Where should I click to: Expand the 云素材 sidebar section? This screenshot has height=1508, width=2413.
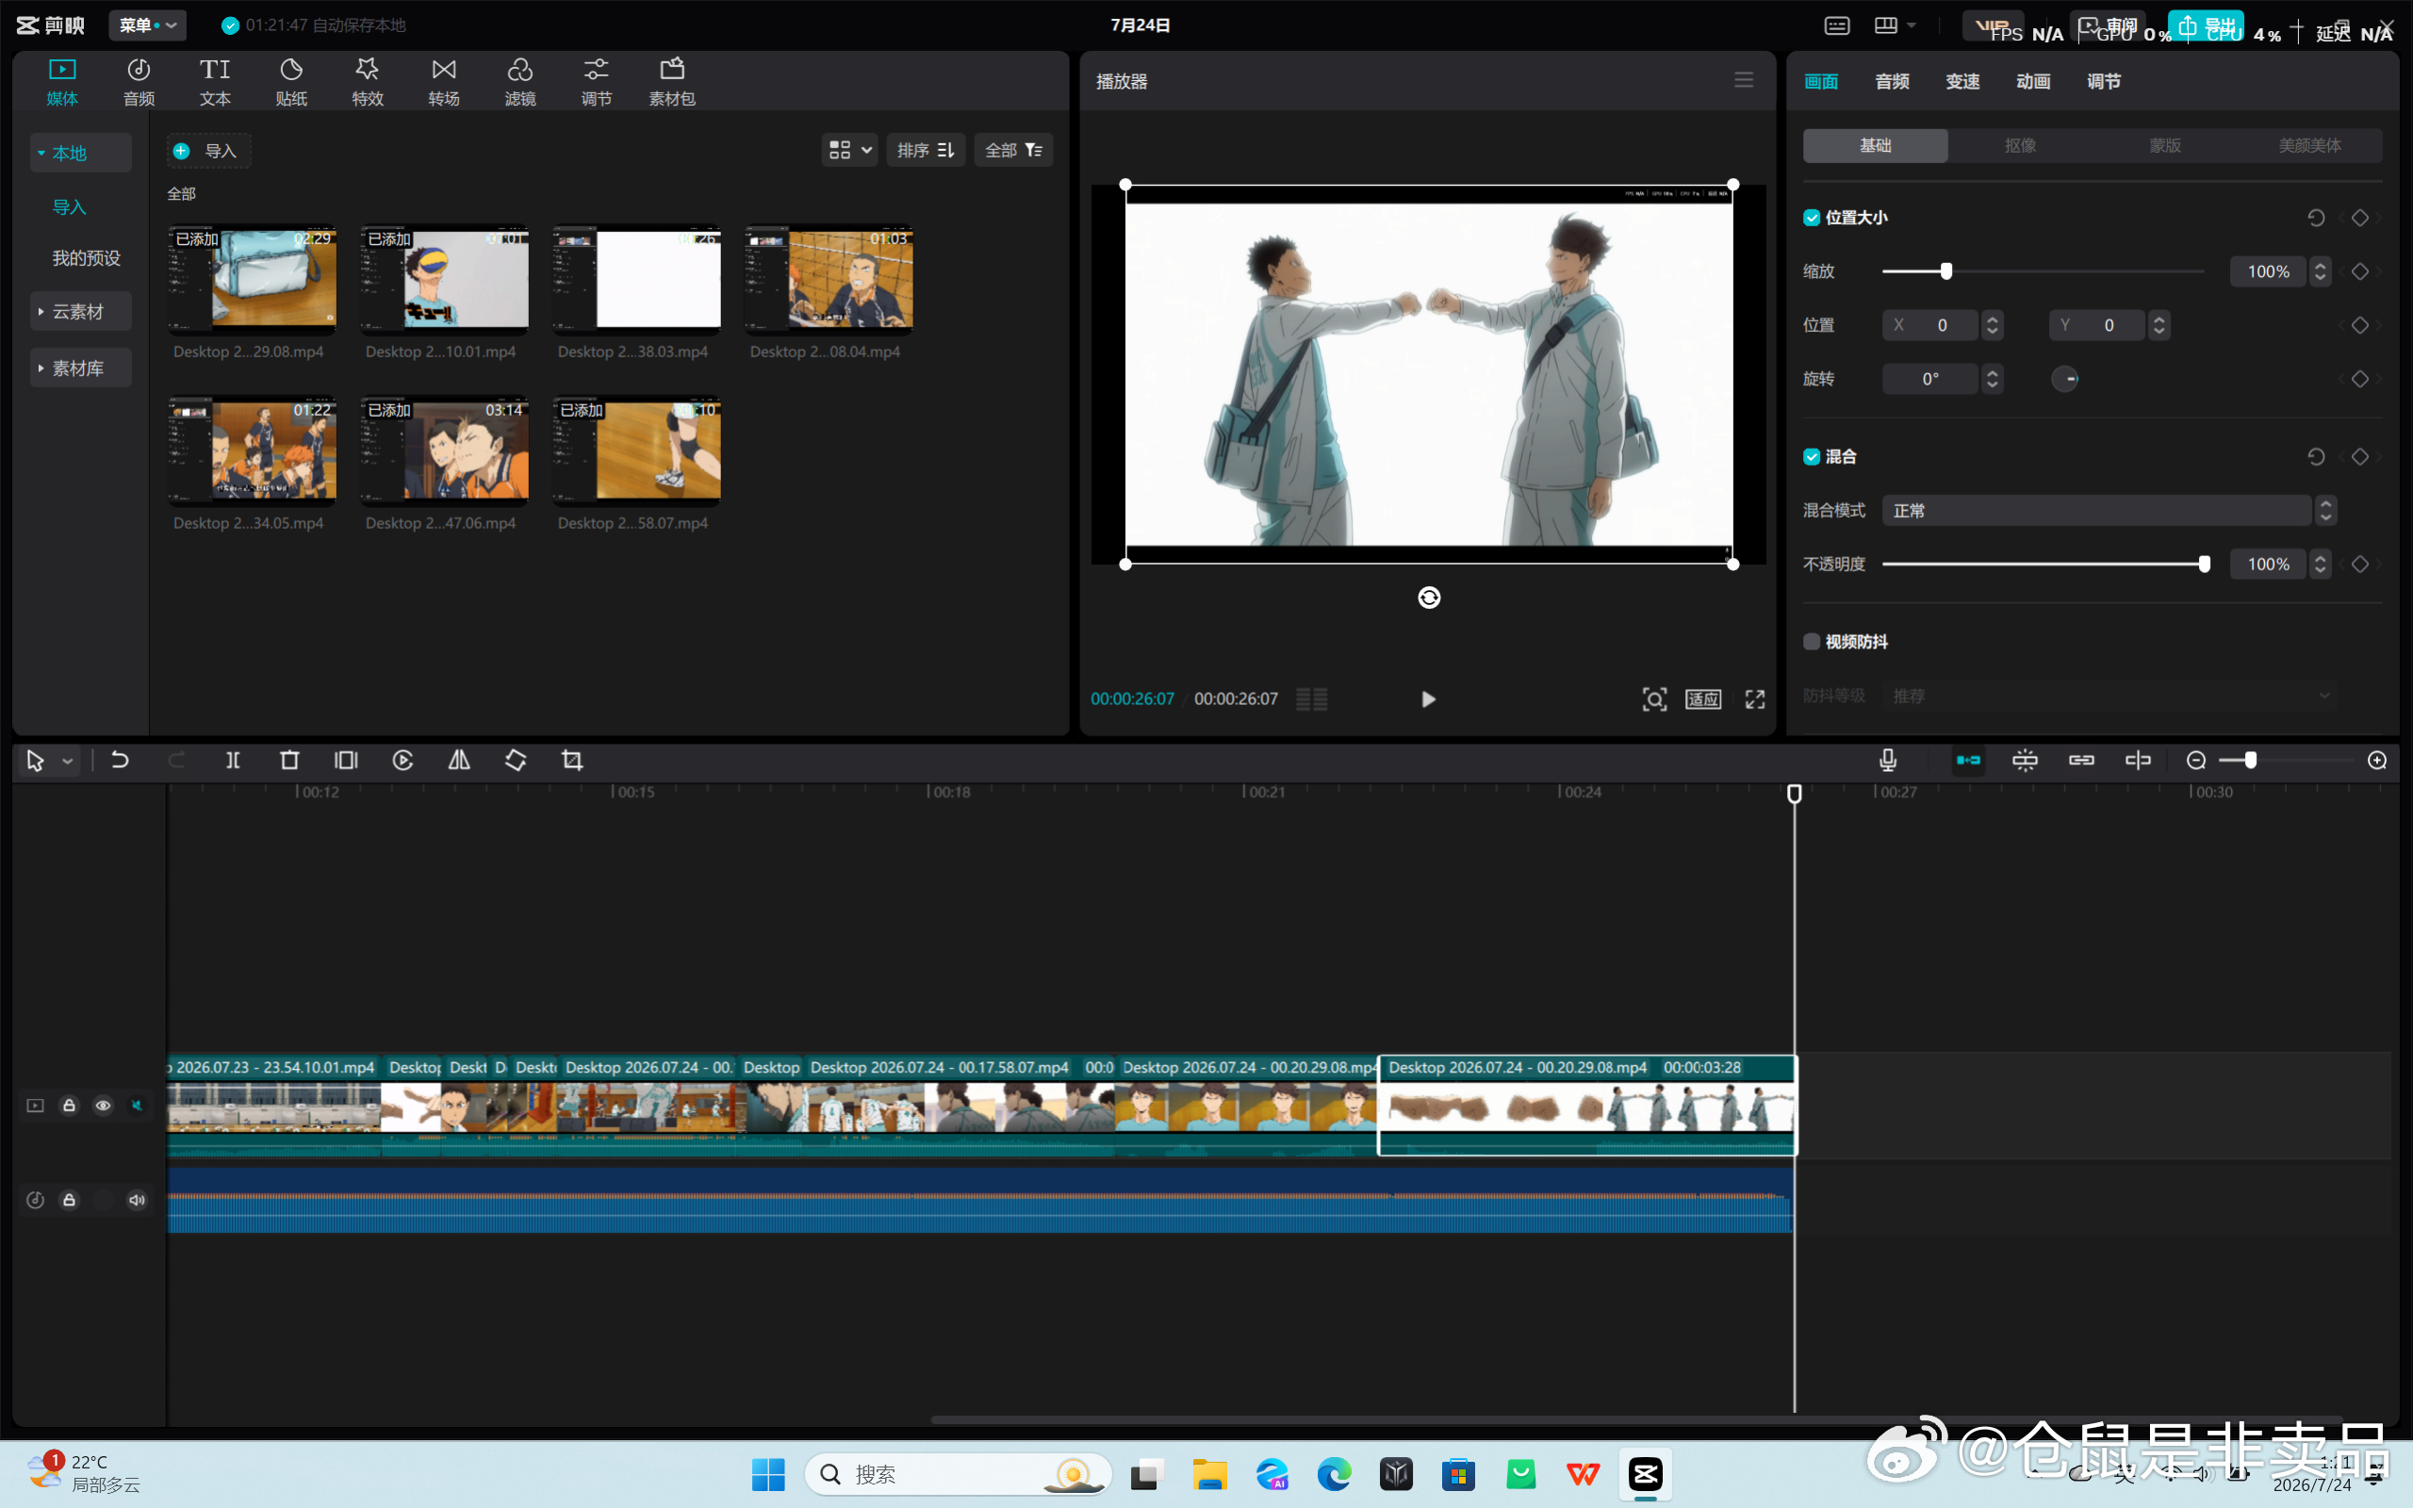(80, 311)
